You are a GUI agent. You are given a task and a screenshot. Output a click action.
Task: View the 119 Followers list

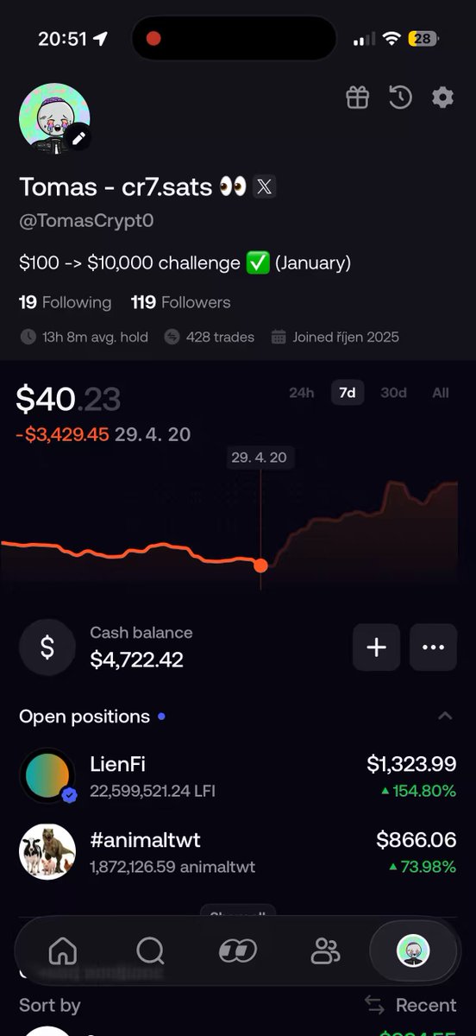(x=180, y=302)
